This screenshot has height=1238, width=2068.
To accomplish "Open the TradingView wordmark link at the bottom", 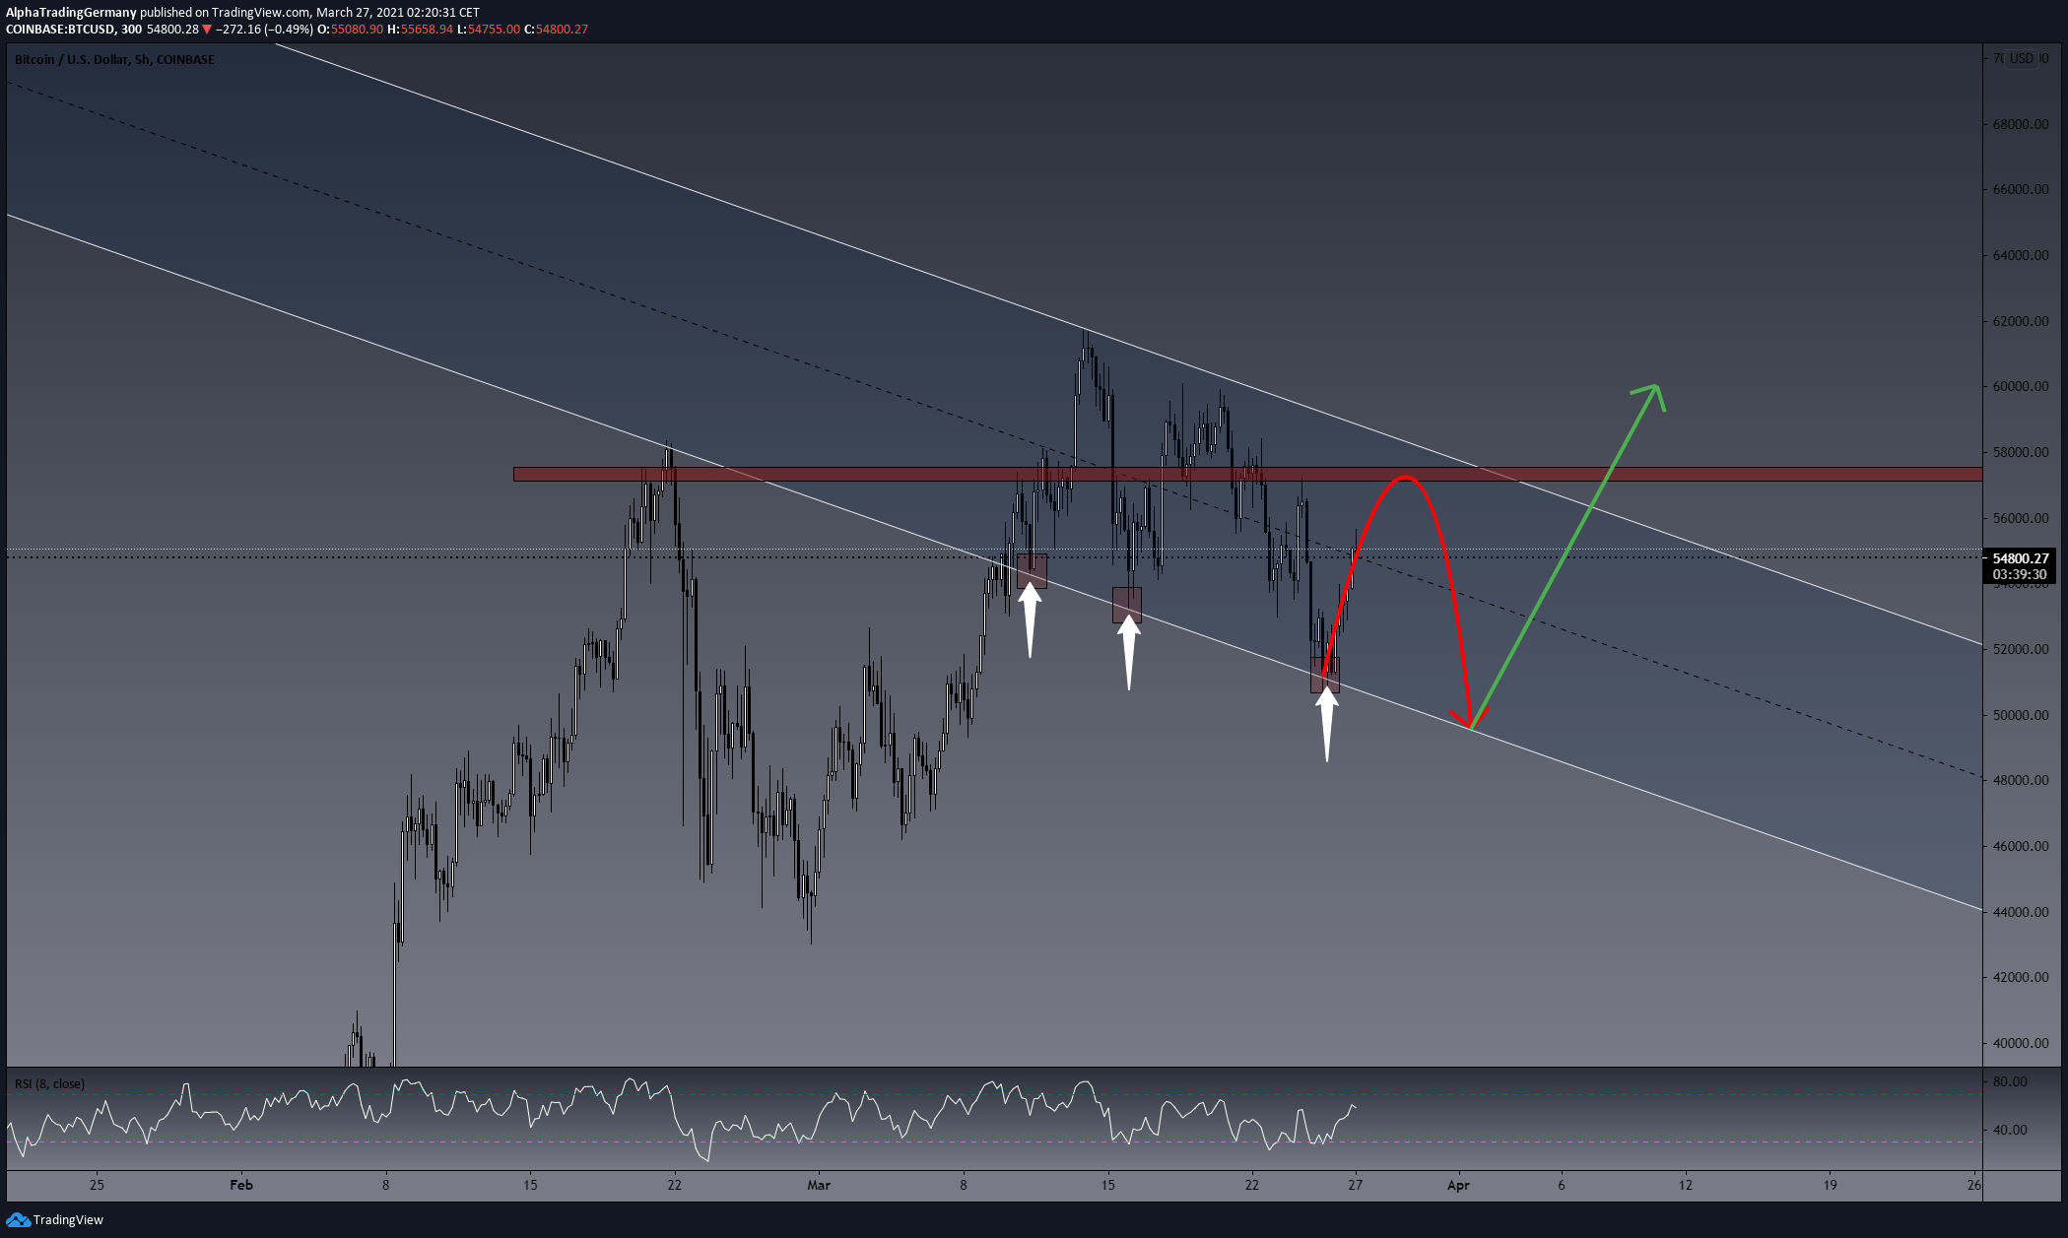I will coord(68,1219).
